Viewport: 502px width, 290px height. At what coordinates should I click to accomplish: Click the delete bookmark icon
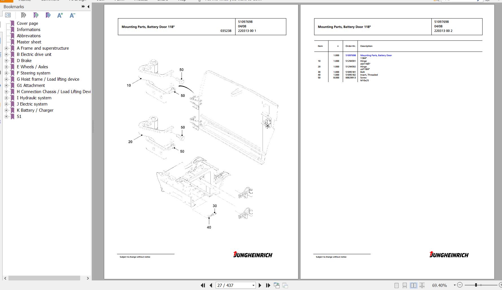(23, 15)
